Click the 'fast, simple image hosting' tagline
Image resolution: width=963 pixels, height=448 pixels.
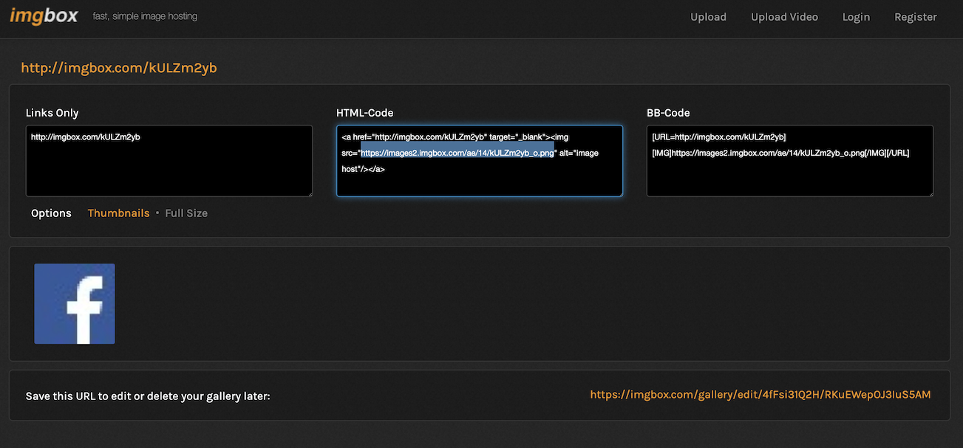(x=145, y=16)
